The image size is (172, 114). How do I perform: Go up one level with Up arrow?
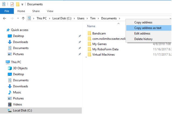click(x=23, y=18)
